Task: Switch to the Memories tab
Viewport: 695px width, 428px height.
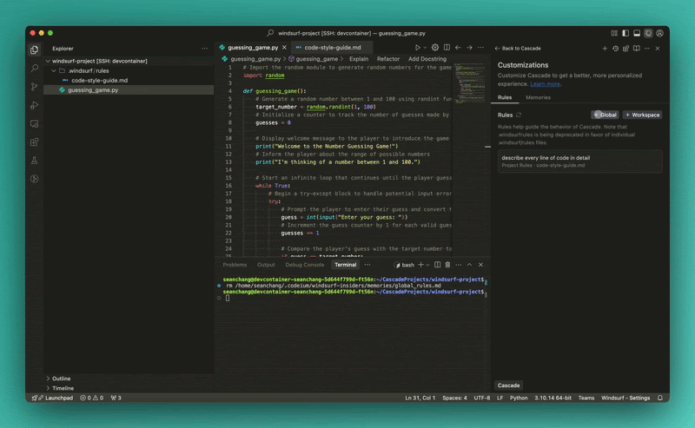Action: click(x=538, y=97)
